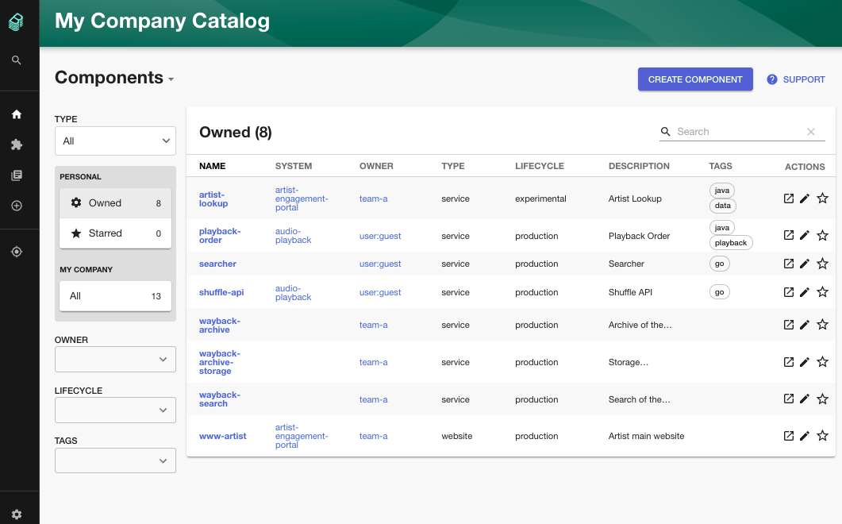Expand the Components kind selector arrow
842x524 pixels.
171,79
